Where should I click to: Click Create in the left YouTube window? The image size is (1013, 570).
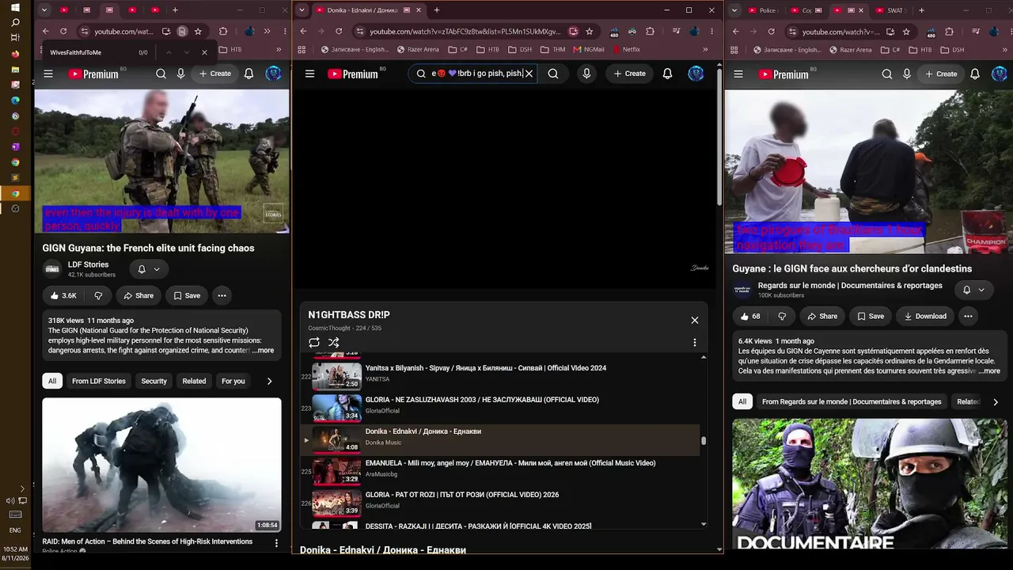click(x=215, y=74)
